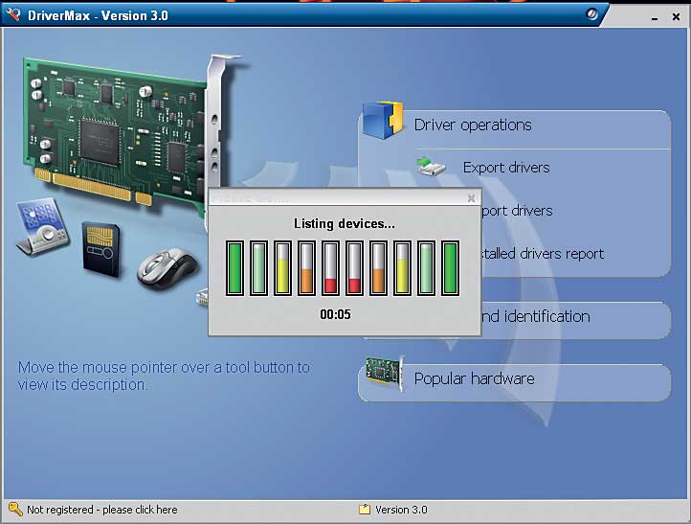Click the partly hidden import drivers option
This screenshot has height=524, width=691.
[517, 211]
